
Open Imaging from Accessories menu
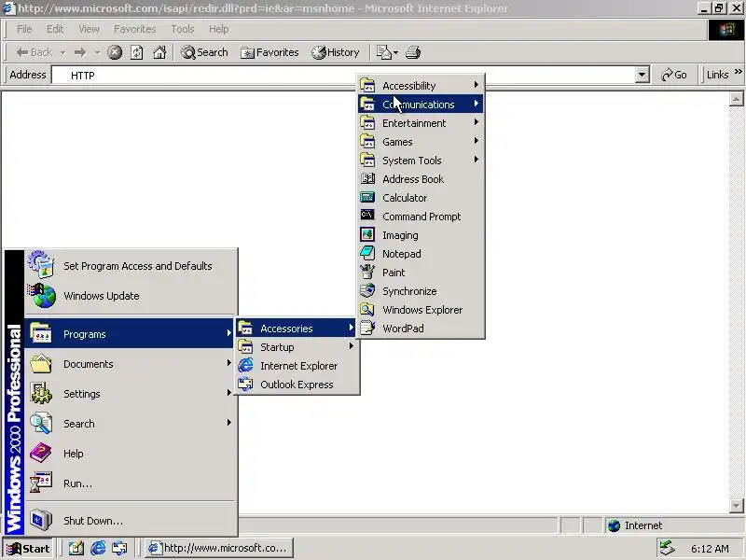coord(421,235)
